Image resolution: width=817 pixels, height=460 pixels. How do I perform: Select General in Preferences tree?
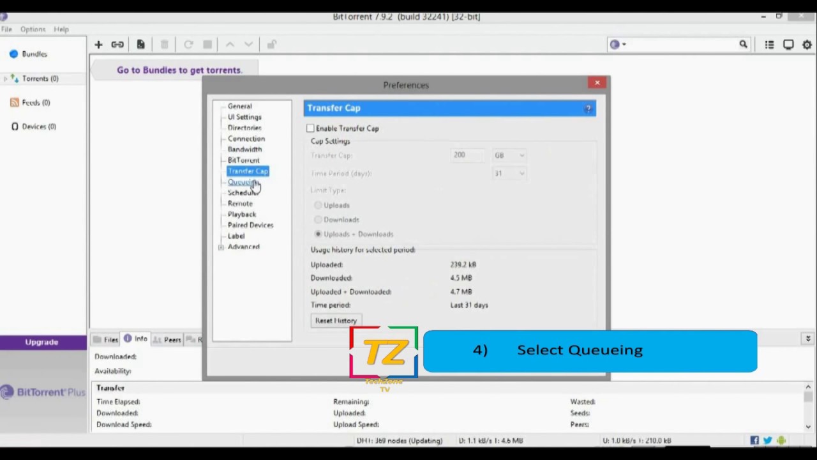coord(240,106)
